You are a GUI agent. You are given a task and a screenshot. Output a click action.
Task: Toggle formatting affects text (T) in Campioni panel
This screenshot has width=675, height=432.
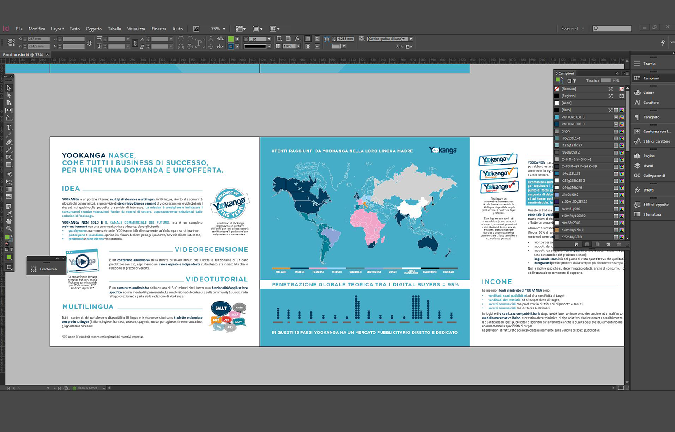(x=574, y=81)
